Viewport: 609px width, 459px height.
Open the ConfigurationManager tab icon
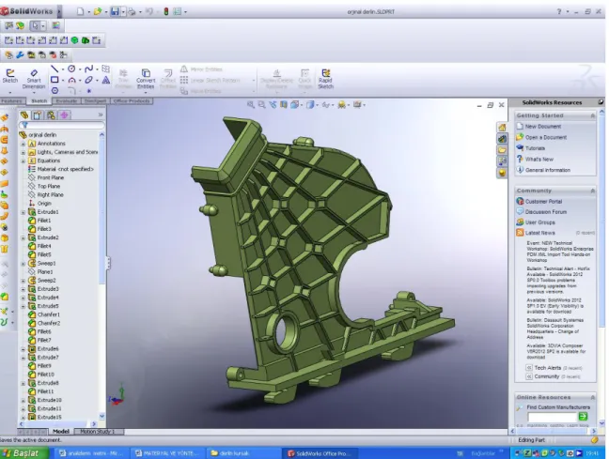[x=51, y=115]
